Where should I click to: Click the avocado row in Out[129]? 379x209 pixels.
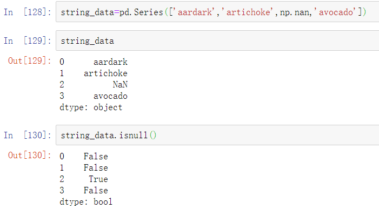94,96
